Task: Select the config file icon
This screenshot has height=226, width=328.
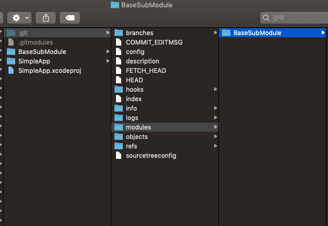Action: [x=119, y=51]
